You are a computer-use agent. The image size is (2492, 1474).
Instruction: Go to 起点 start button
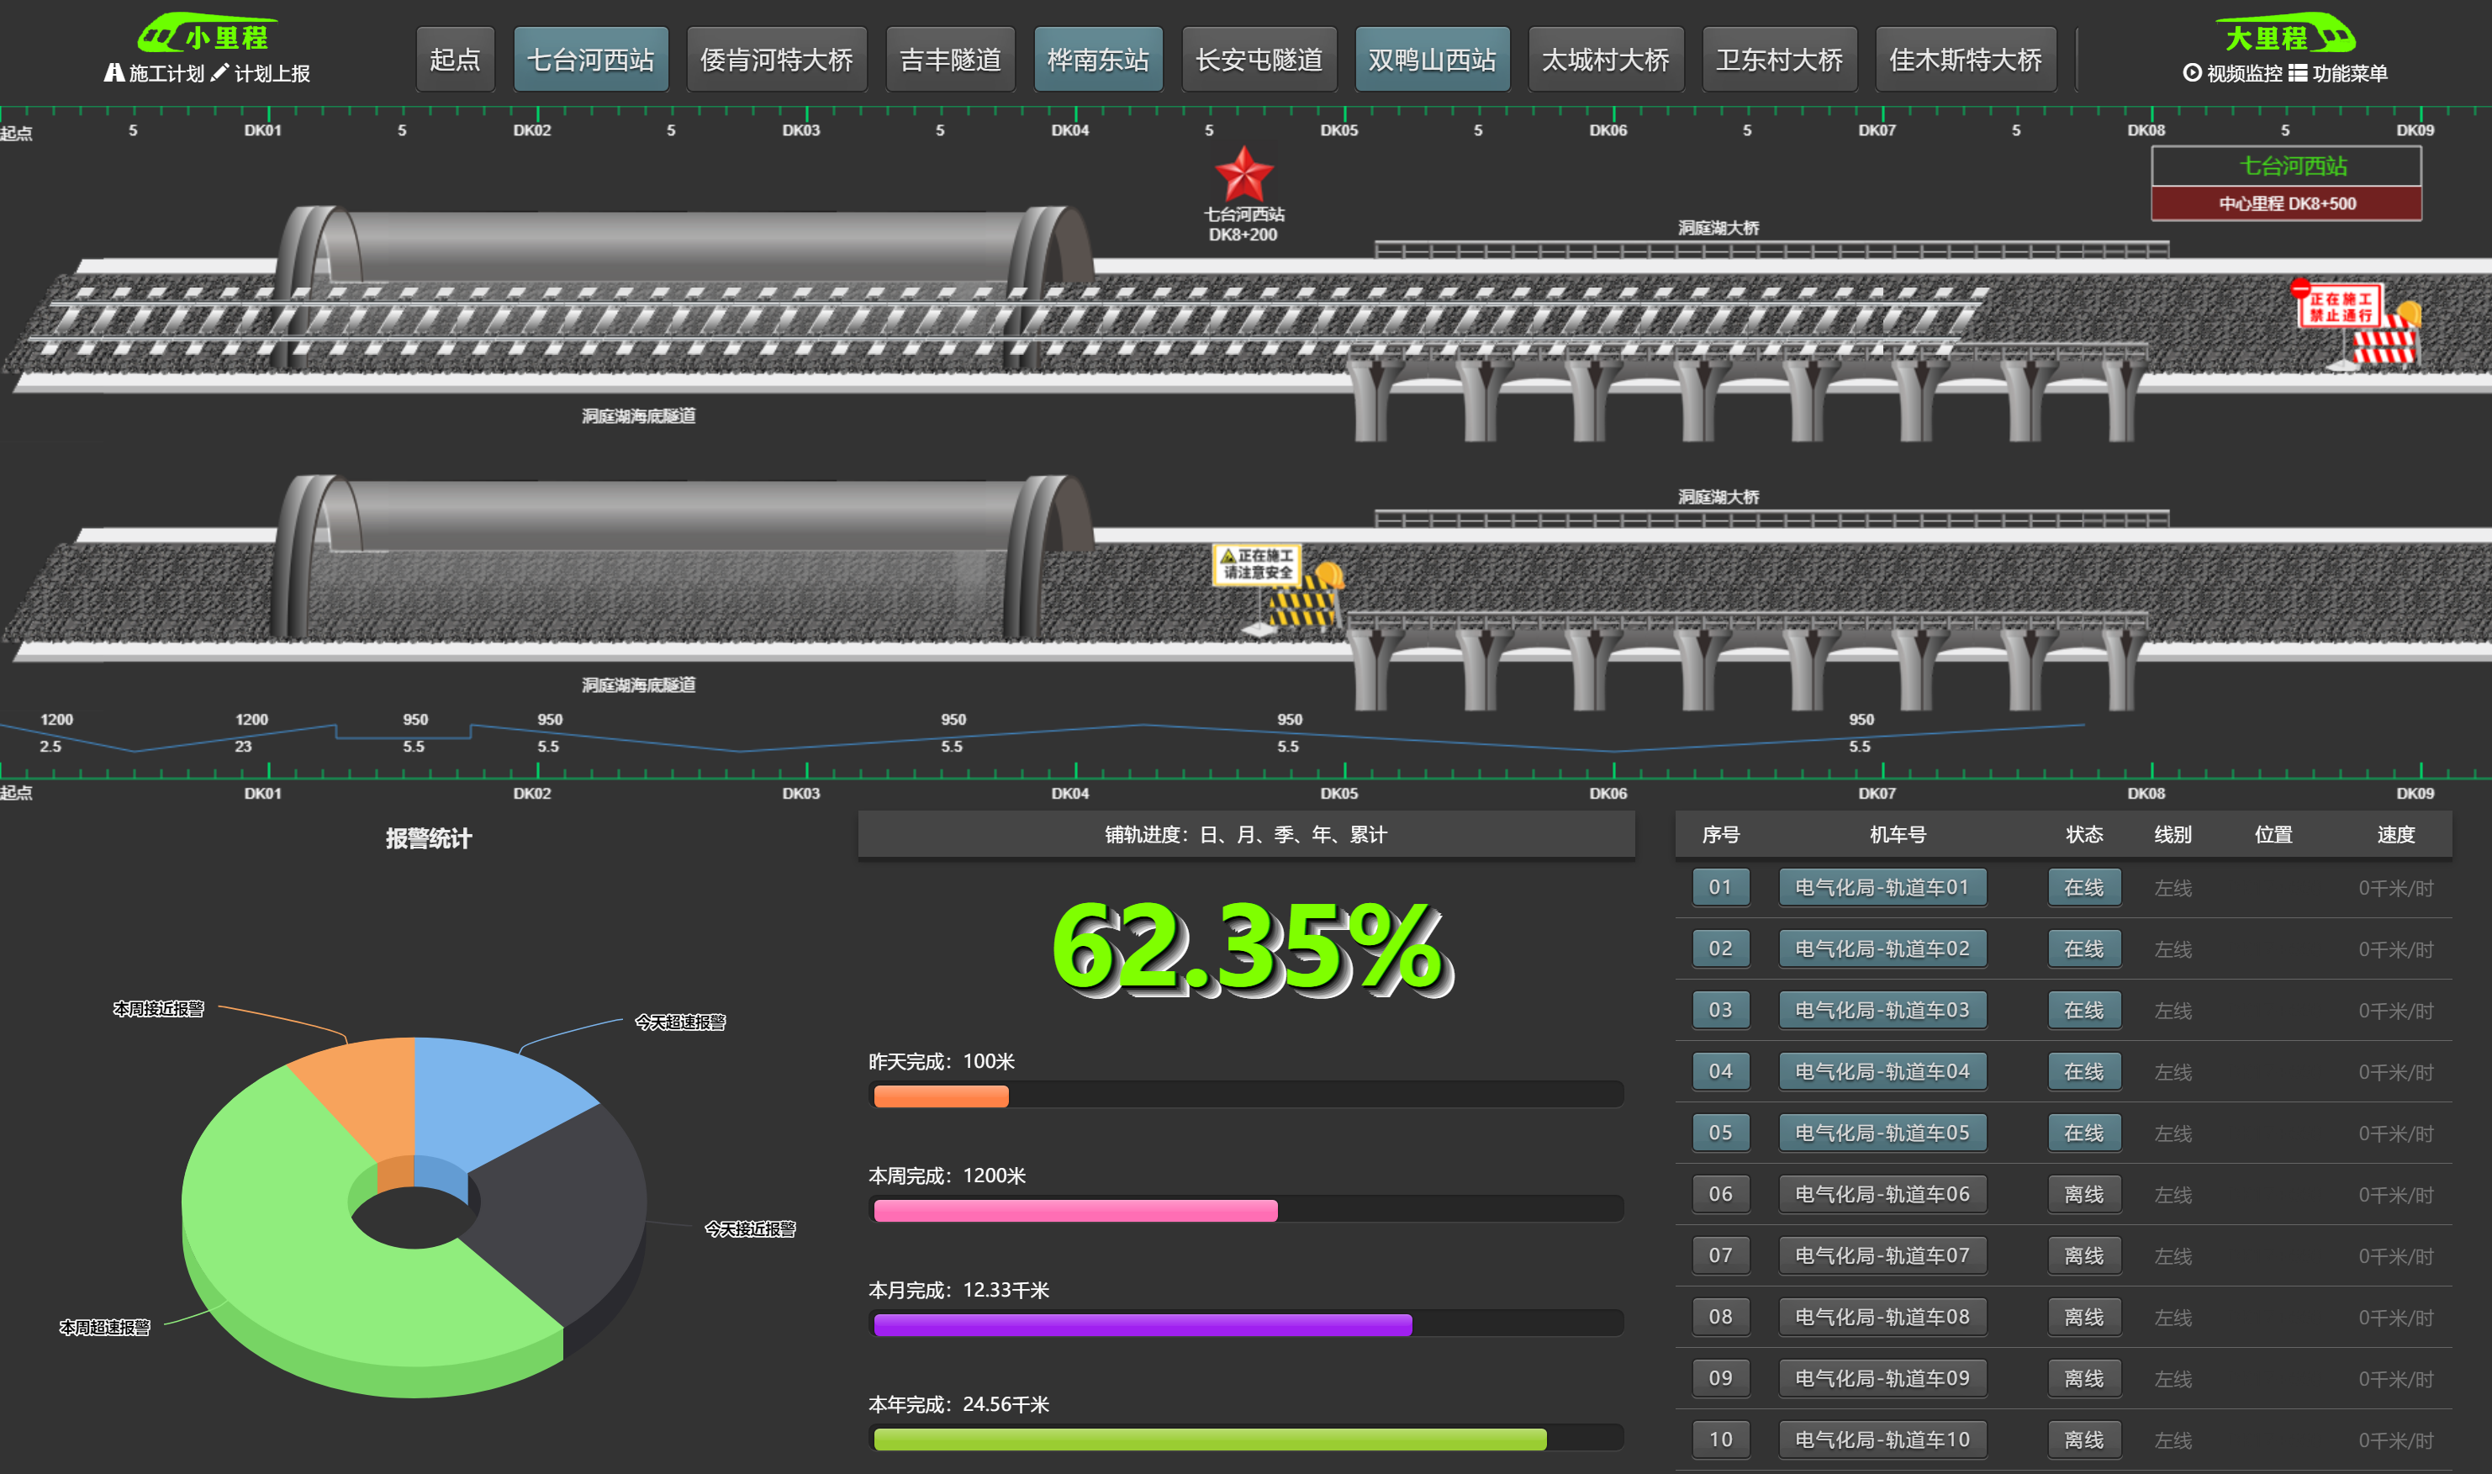455,60
